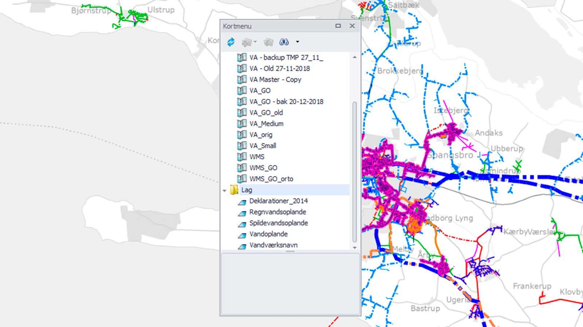Screen dimensions: 583x327
Task: Open the toolbar overflow dropdown arrow
Action: [297, 42]
